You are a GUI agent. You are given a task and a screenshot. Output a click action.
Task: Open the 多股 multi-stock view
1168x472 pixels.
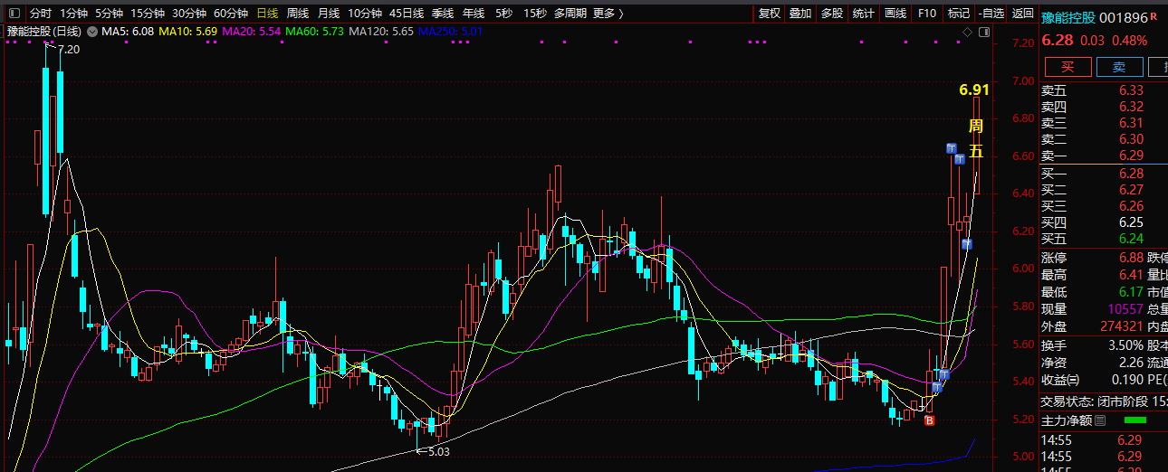[x=832, y=14]
